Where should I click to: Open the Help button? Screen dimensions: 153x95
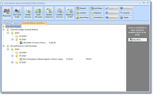(126, 17)
